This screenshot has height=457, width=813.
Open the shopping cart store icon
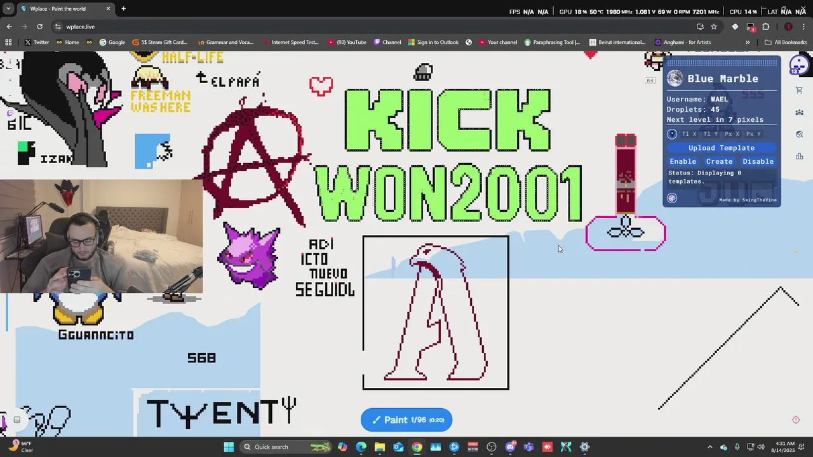[799, 90]
